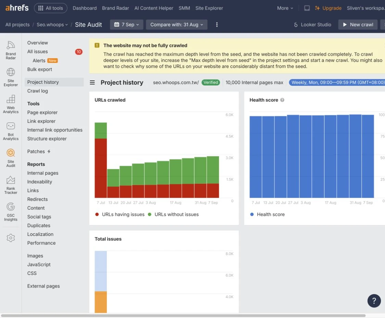Open the Compare with: 31 Aug dropdown
This screenshot has width=385, height=318.
[x=177, y=25]
